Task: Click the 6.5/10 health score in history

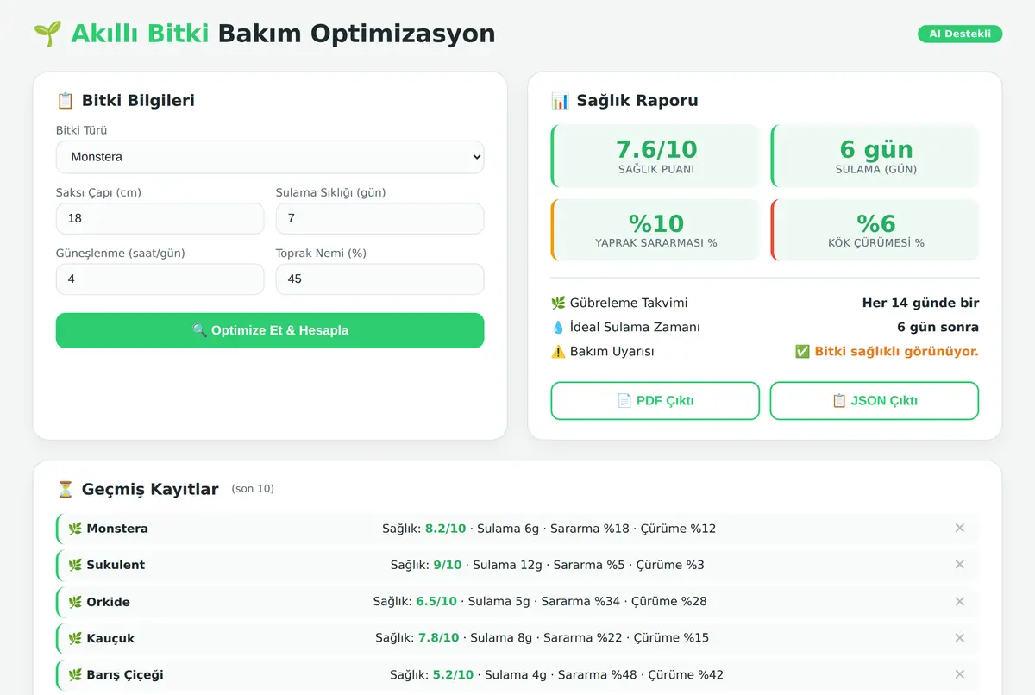Action: coord(436,602)
